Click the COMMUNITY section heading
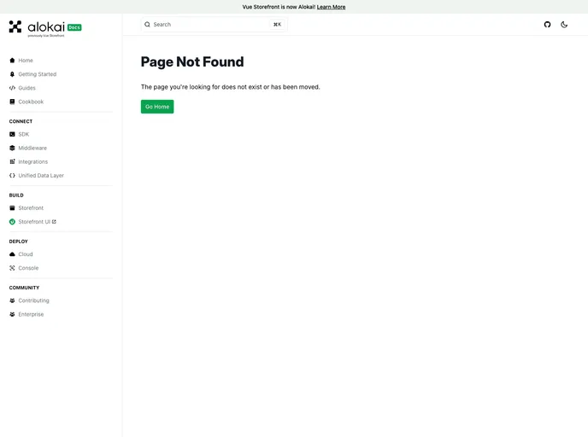The width and height of the screenshot is (588, 437). (x=24, y=288)
